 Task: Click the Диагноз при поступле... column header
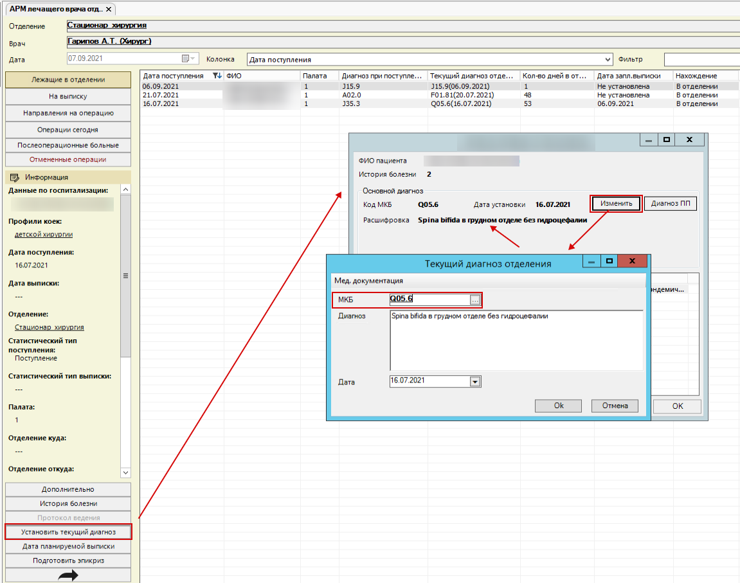(x=383, y=75)
